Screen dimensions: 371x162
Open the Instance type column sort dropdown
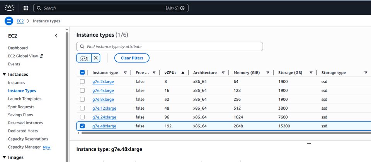(x=125, y=73)
